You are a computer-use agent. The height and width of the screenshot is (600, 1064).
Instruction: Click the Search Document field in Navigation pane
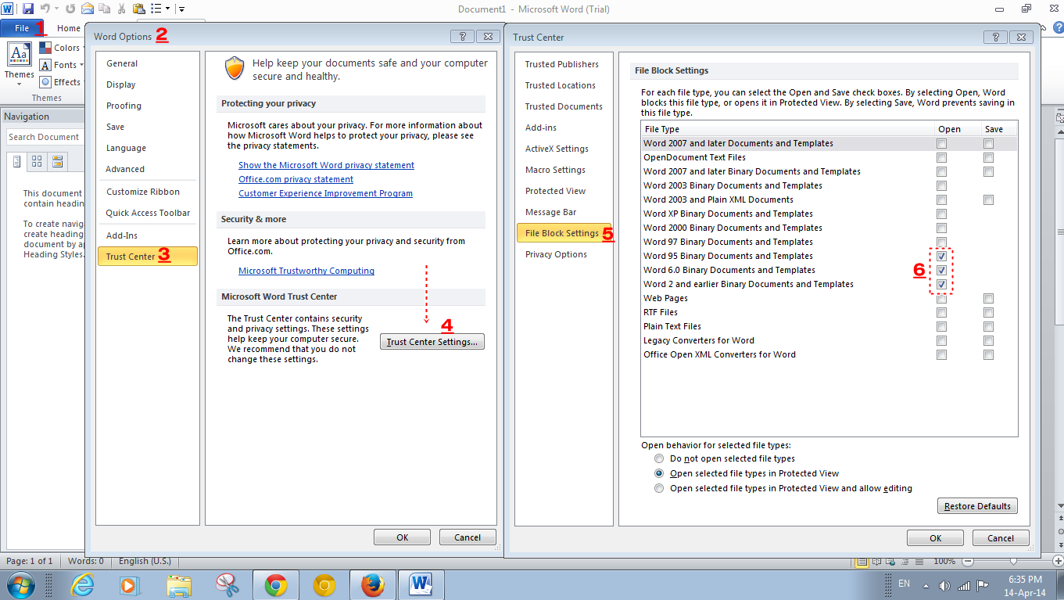pyautogui.click(x=44, y=137)
